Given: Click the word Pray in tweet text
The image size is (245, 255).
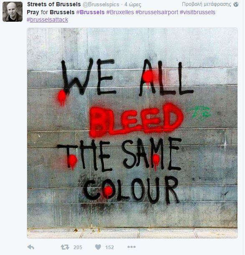Looking at the screenshot, I should coord(33,13).
